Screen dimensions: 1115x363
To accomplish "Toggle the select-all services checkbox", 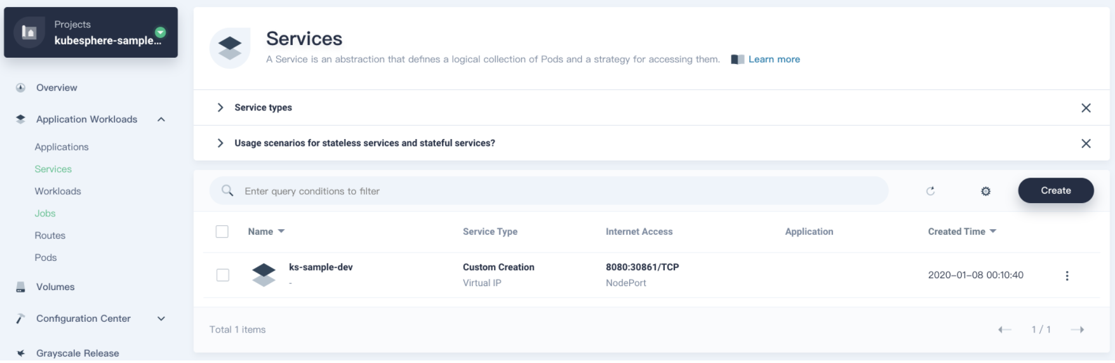I will click(x=222, y=232).
